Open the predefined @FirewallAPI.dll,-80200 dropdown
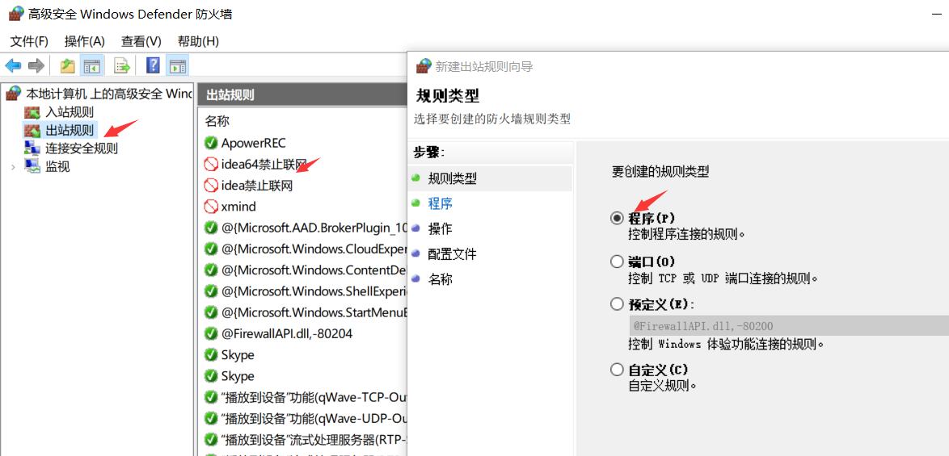This screenshot has width=949, height=456. (788, 326)
